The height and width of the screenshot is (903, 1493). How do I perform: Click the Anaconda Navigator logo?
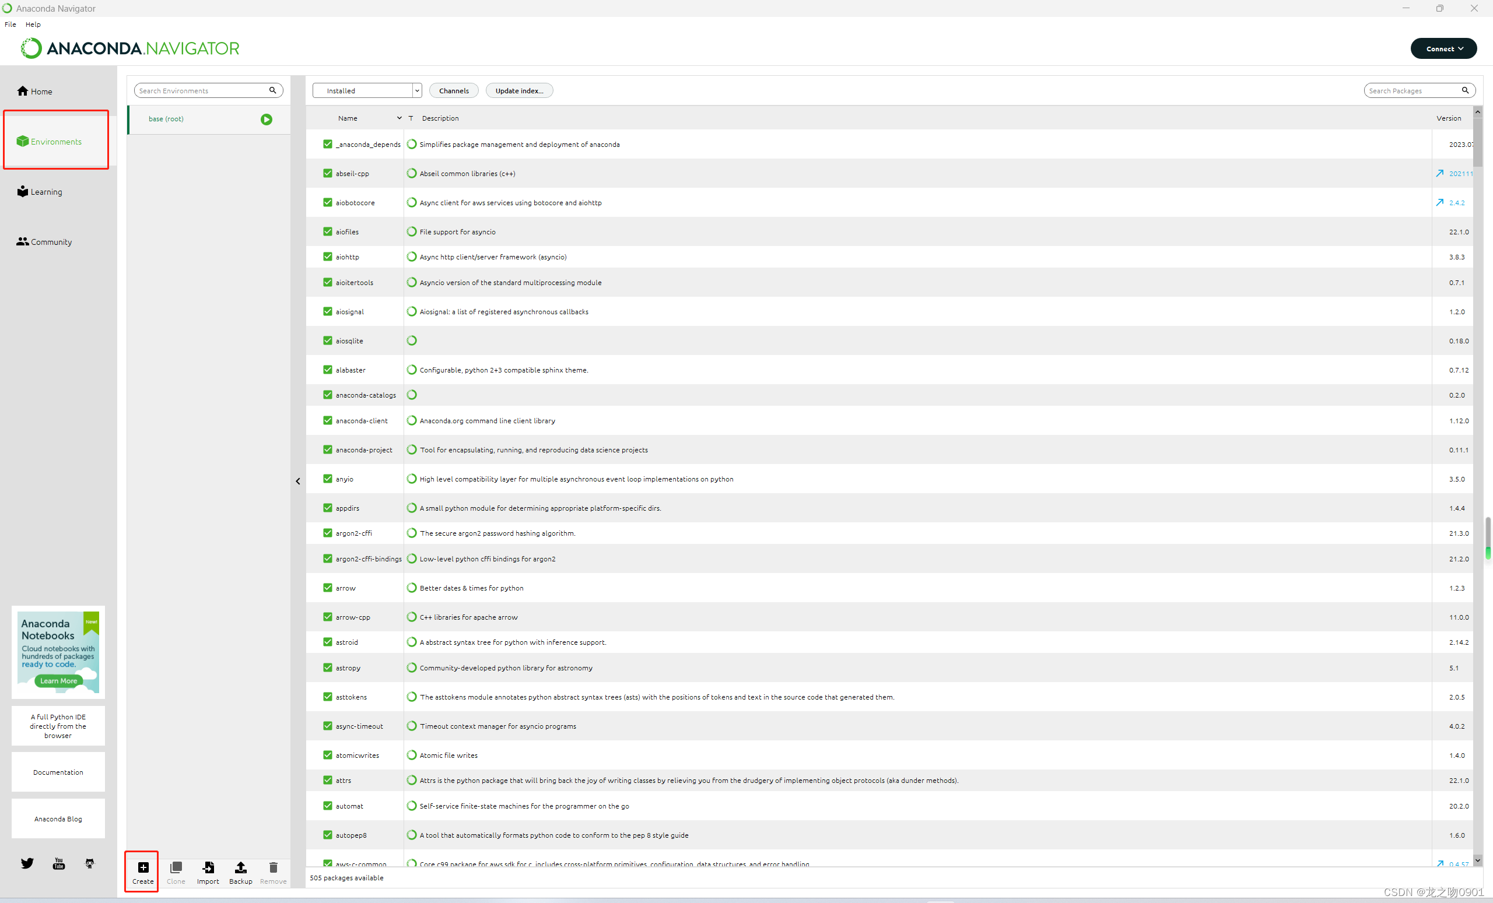tap(130, 48)
